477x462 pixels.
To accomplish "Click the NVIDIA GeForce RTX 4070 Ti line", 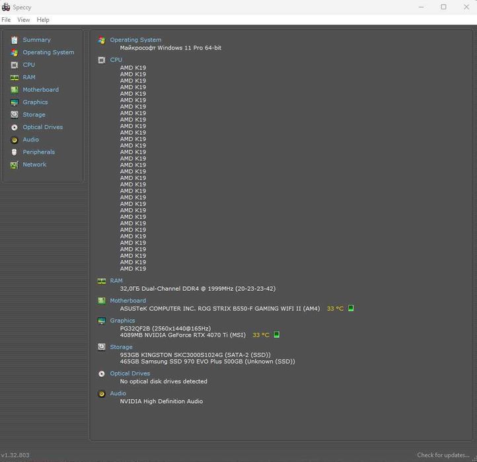I will tap(183, 335).
